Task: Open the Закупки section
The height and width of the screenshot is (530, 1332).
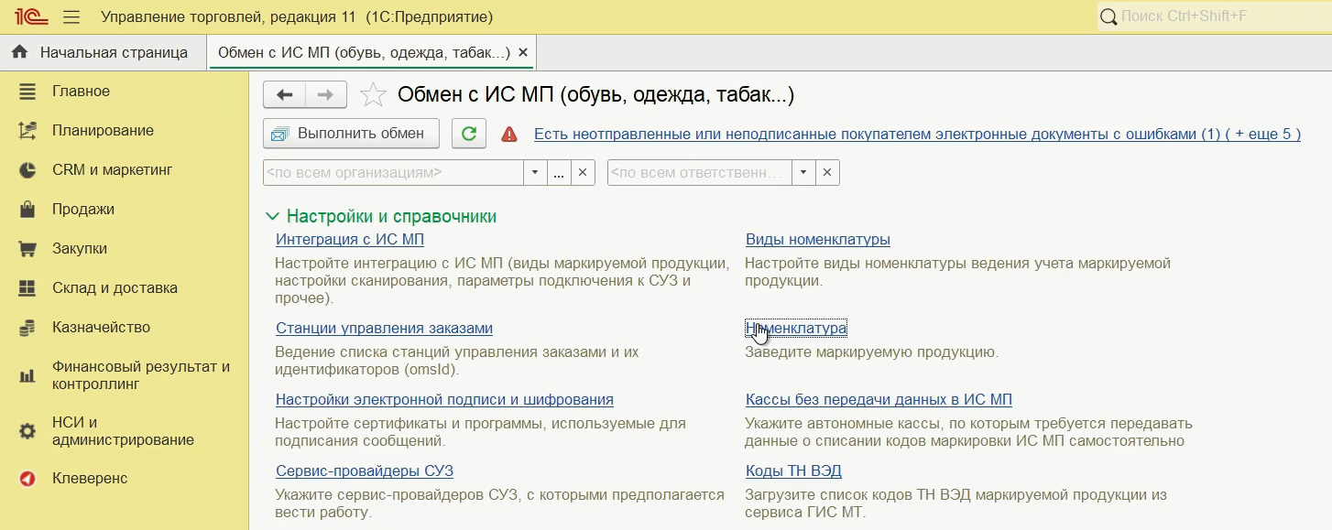Action: [80, 249]
